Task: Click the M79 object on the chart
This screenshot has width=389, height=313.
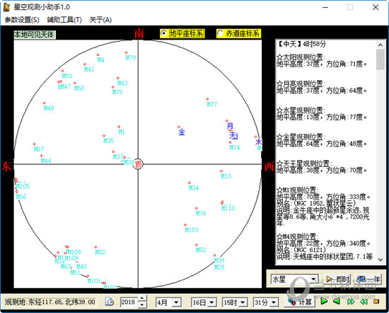Action: click(131, 57)
